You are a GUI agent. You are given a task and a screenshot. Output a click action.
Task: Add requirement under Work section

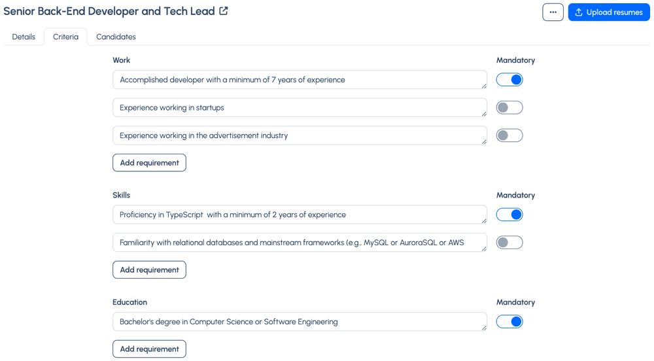149,163
